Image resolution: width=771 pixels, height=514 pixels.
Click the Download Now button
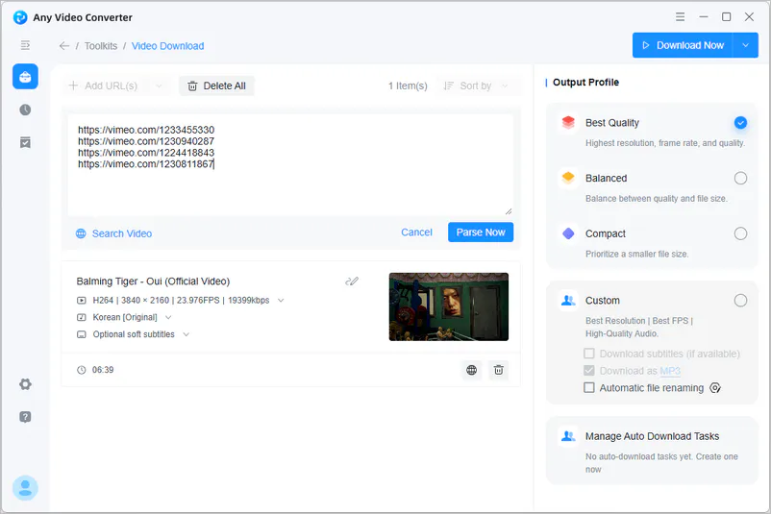683,45
